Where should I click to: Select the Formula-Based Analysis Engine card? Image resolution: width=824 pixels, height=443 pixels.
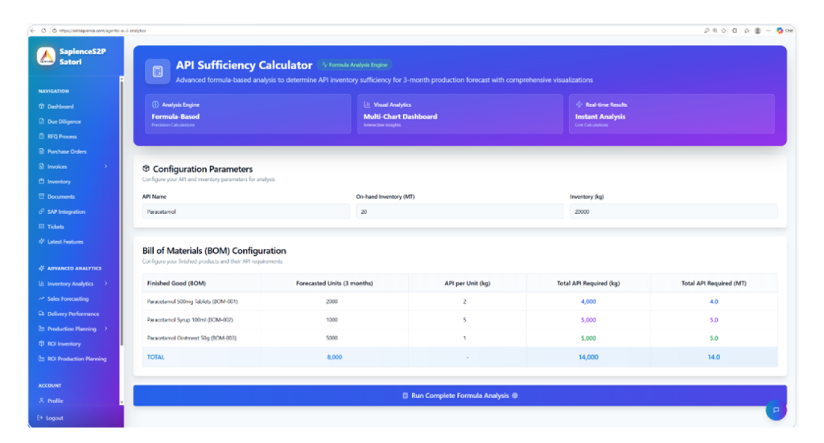point(248,114)
